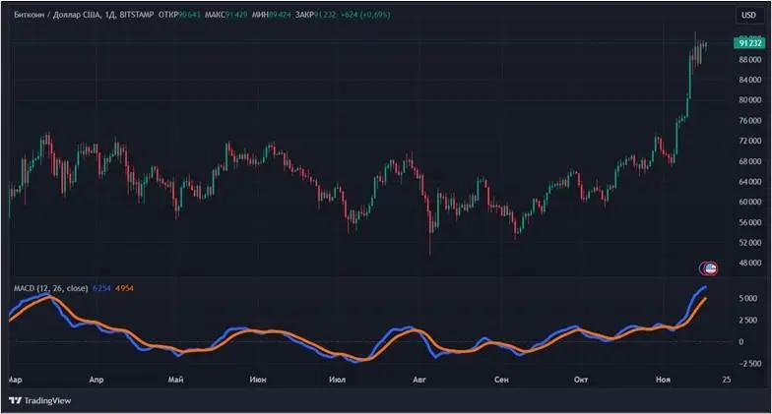Click the Июн label on time axis
Screen dimensions: 772x414
[258, 378]
